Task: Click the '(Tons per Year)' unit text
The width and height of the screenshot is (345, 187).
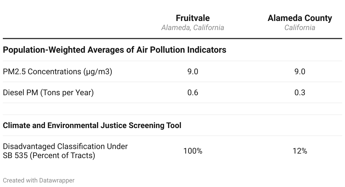Action: point(67,93)
